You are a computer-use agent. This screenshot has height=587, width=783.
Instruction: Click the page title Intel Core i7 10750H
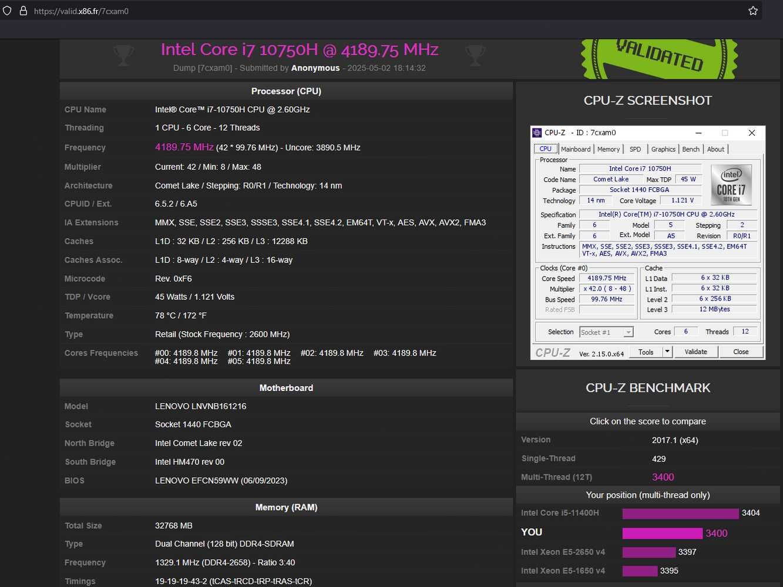pyautogui.click(x=300, y=49)
